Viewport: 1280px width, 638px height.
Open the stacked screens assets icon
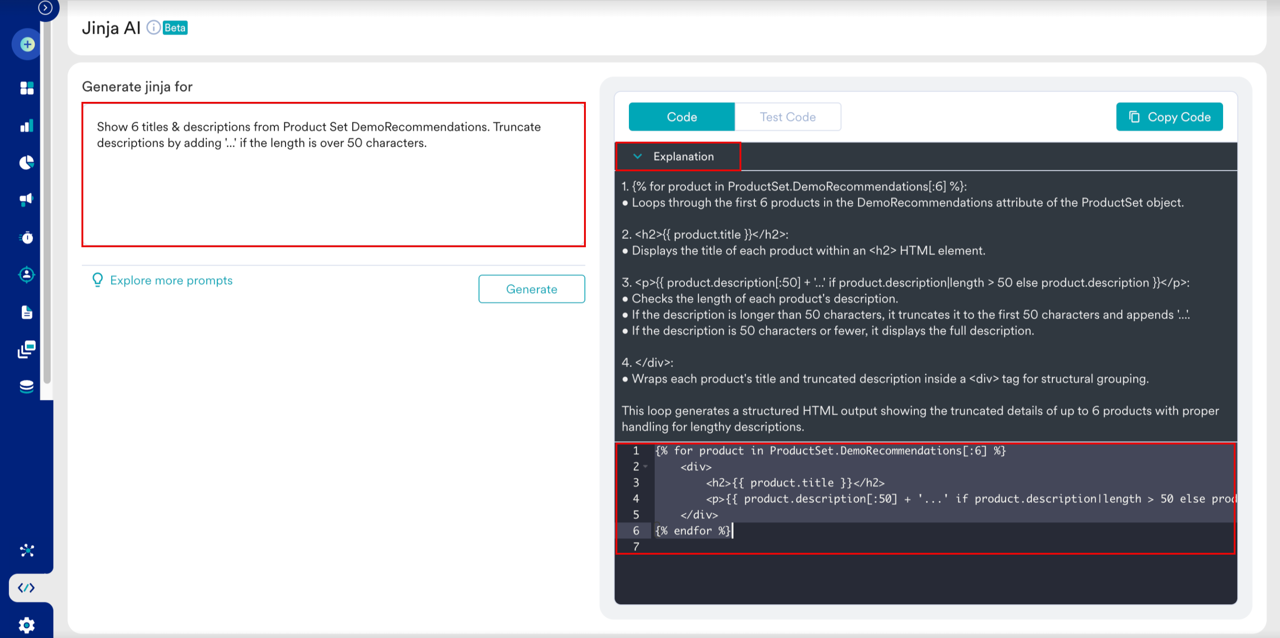click(x=27, y=349)
